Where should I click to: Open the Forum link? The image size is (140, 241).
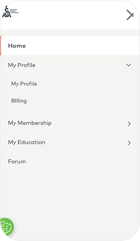pyautogui.click(x=17, y=161)
